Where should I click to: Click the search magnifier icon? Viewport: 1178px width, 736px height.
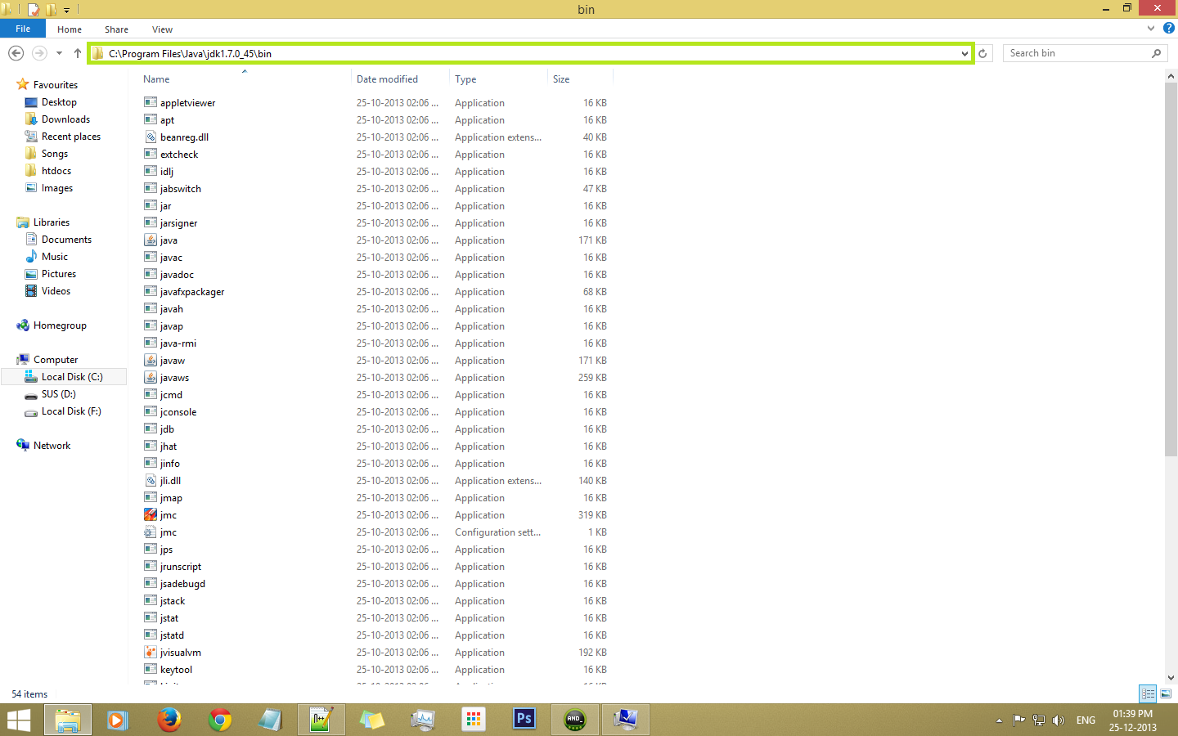pos(1156,53)
